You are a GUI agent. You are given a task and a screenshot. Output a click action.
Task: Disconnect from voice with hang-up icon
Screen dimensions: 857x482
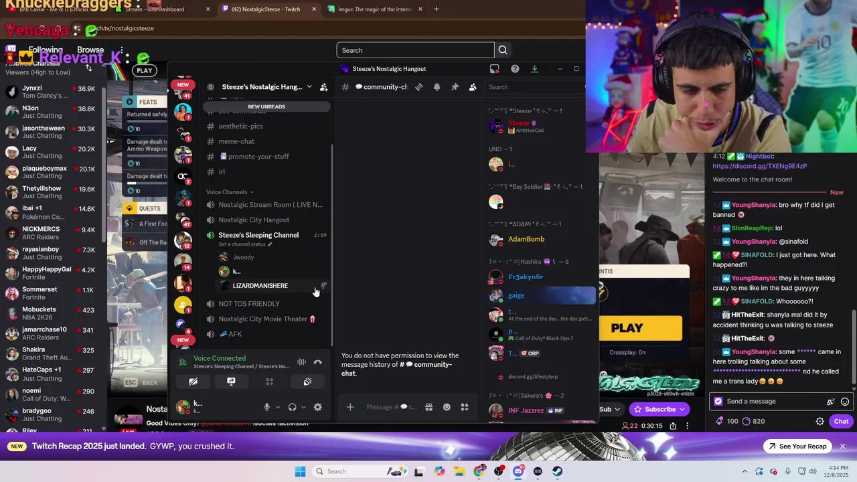pyautogui.click(x=318, y=362)
